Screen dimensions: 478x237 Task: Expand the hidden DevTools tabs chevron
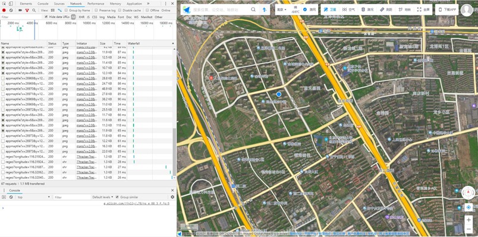point(148,4)
